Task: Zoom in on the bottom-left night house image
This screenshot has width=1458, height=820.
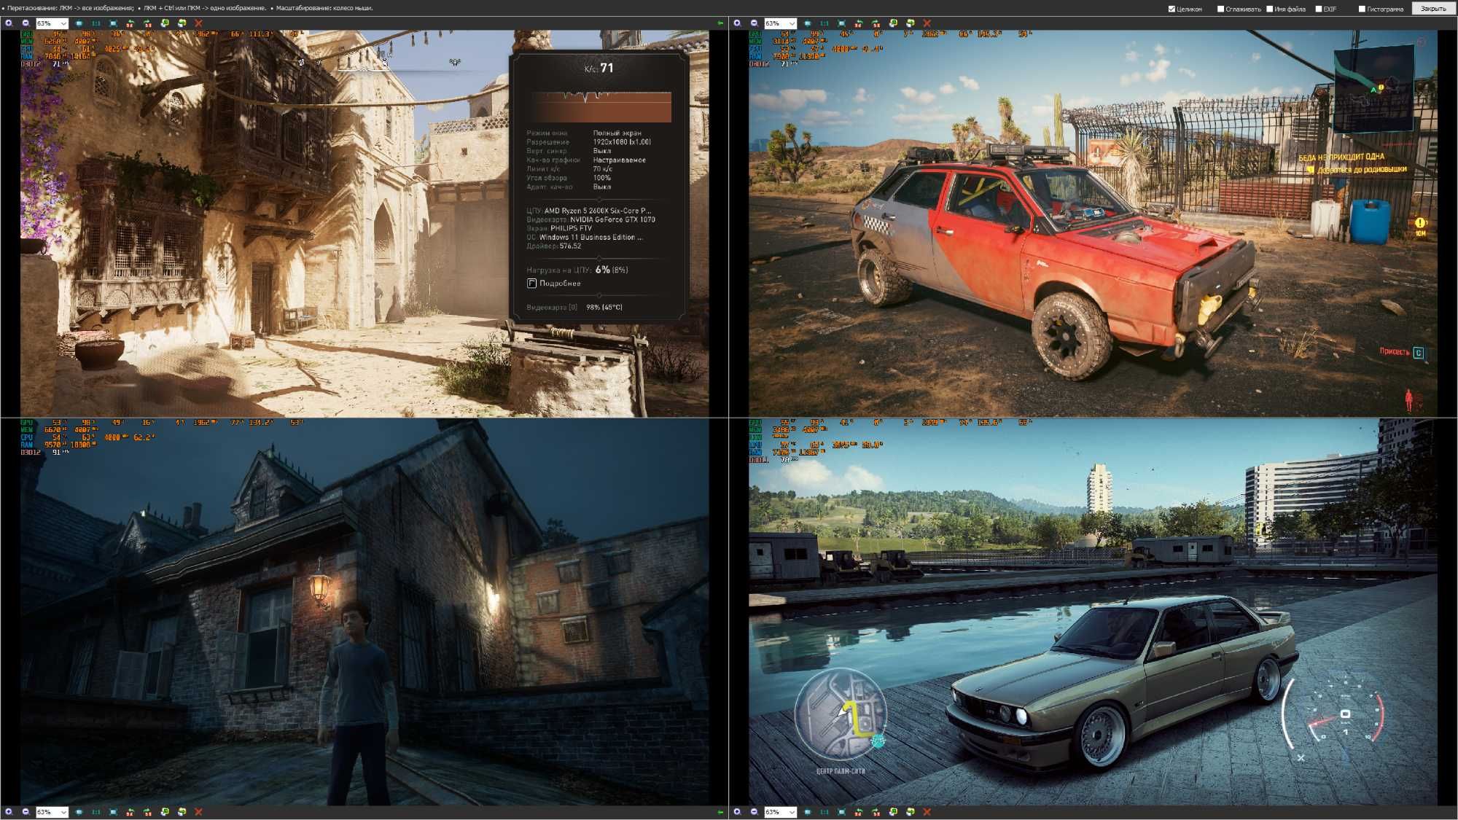Action: (x=9, y=812)
